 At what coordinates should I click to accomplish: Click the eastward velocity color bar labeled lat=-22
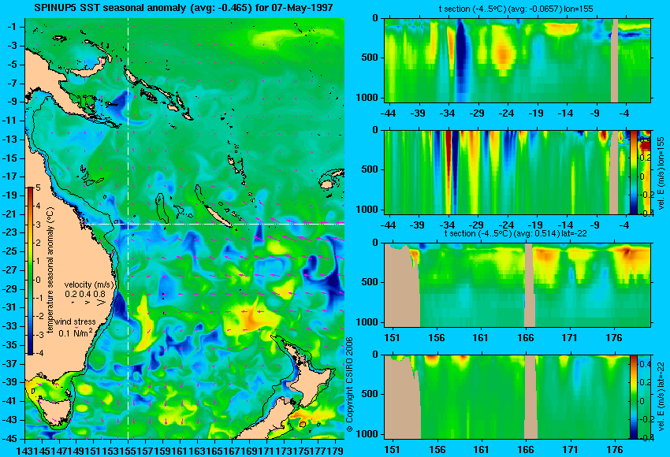pos(633,397)
